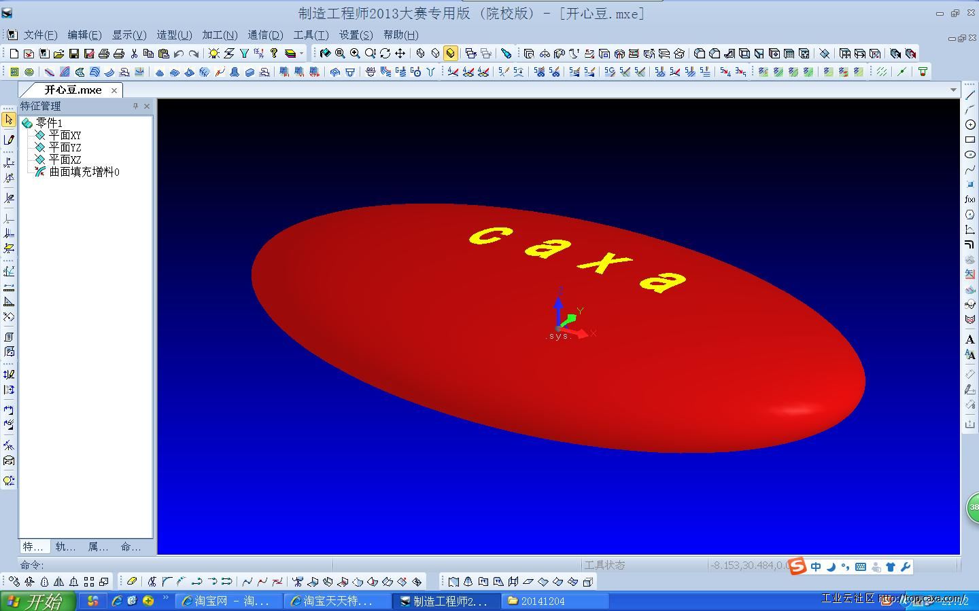Click the Rotate view icon
This screenshot has height=611, width=979.
click(385, 54)
